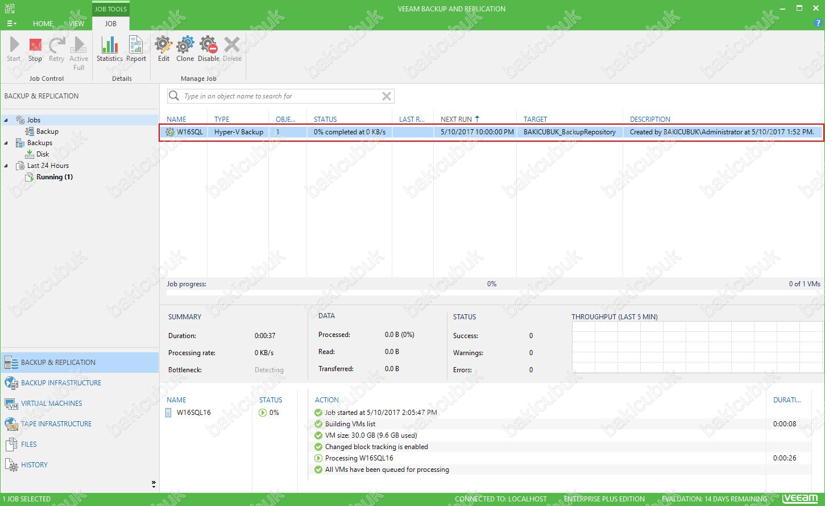Click the Files navigation icon
825x506 pixels.
11,445
